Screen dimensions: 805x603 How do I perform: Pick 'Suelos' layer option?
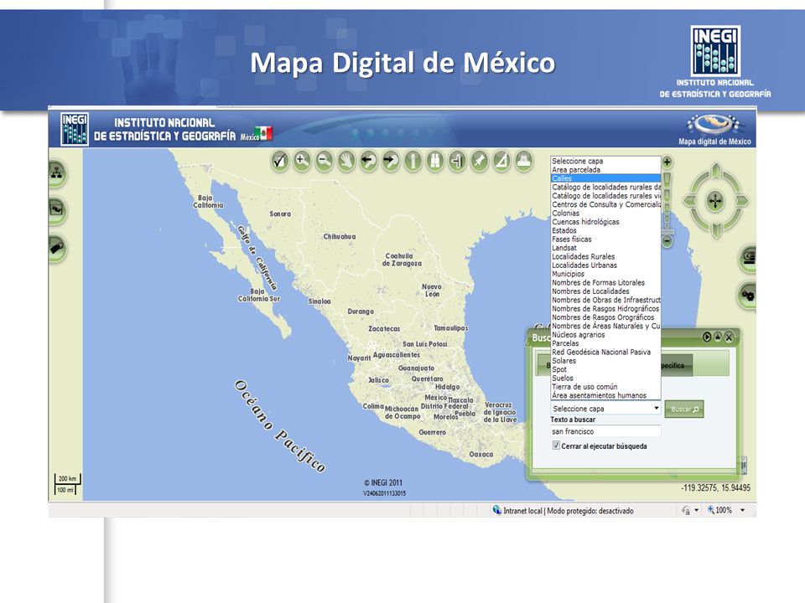605,378
